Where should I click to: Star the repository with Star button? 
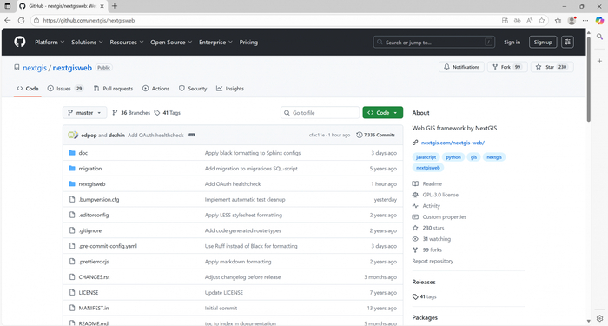click(552, 67)
